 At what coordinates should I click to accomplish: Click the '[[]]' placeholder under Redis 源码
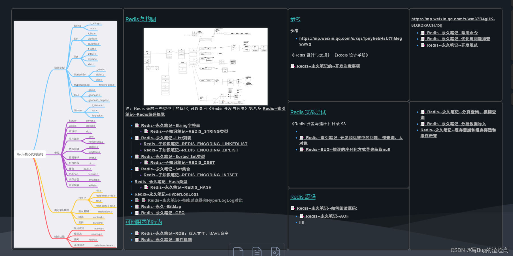tap(302, 222)
